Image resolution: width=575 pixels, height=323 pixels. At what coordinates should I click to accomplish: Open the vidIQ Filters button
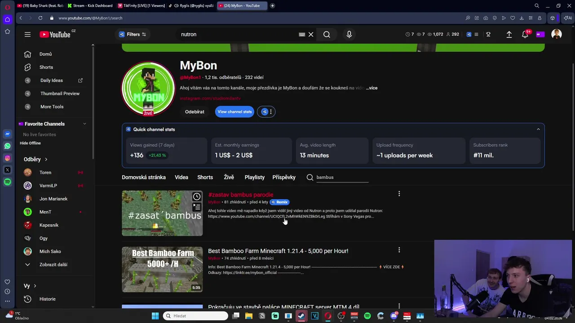coord(133,35)
